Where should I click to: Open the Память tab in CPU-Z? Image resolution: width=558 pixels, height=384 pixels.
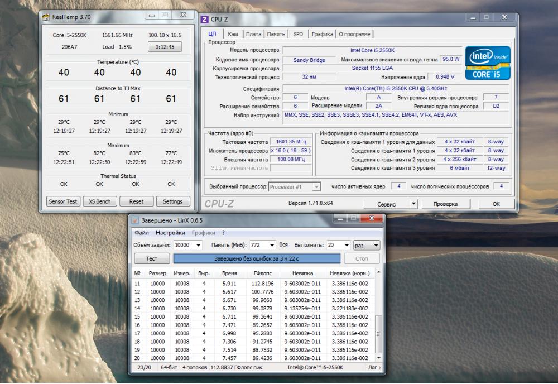point(276,34)
